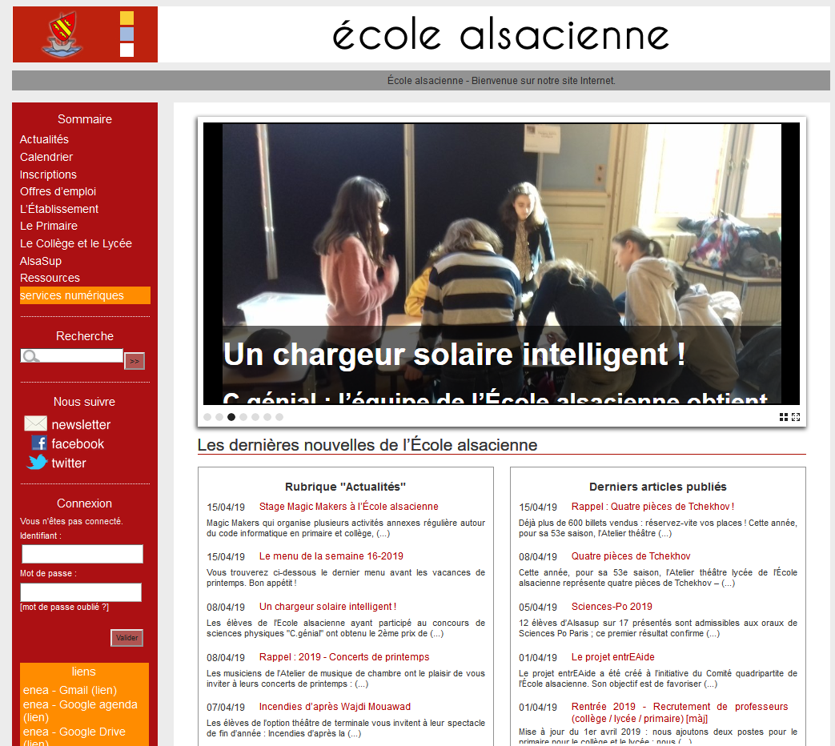Click the slideshow thumbnails grid icon
The height and width of the screenshot is (746, 835).
784,417
